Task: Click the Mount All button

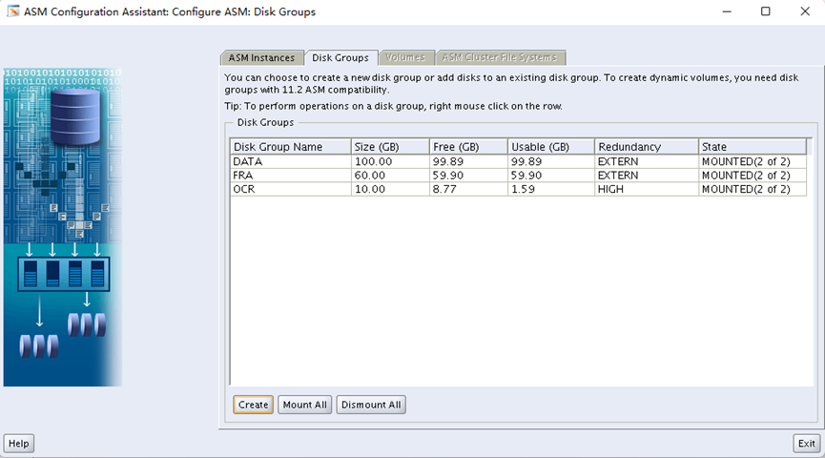Action: point(304,405)
